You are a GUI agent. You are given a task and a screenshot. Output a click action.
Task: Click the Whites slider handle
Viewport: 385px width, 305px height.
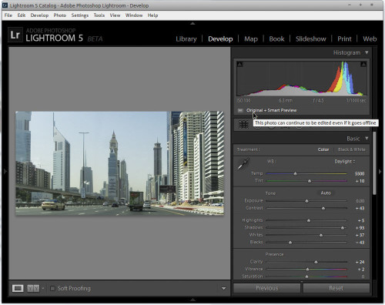click(x=321, y=235)
